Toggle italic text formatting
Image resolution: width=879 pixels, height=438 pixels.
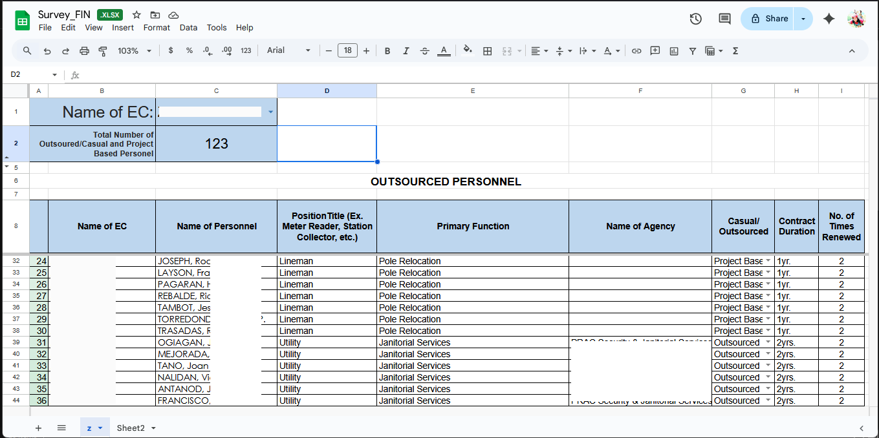(x=406, y=51)
